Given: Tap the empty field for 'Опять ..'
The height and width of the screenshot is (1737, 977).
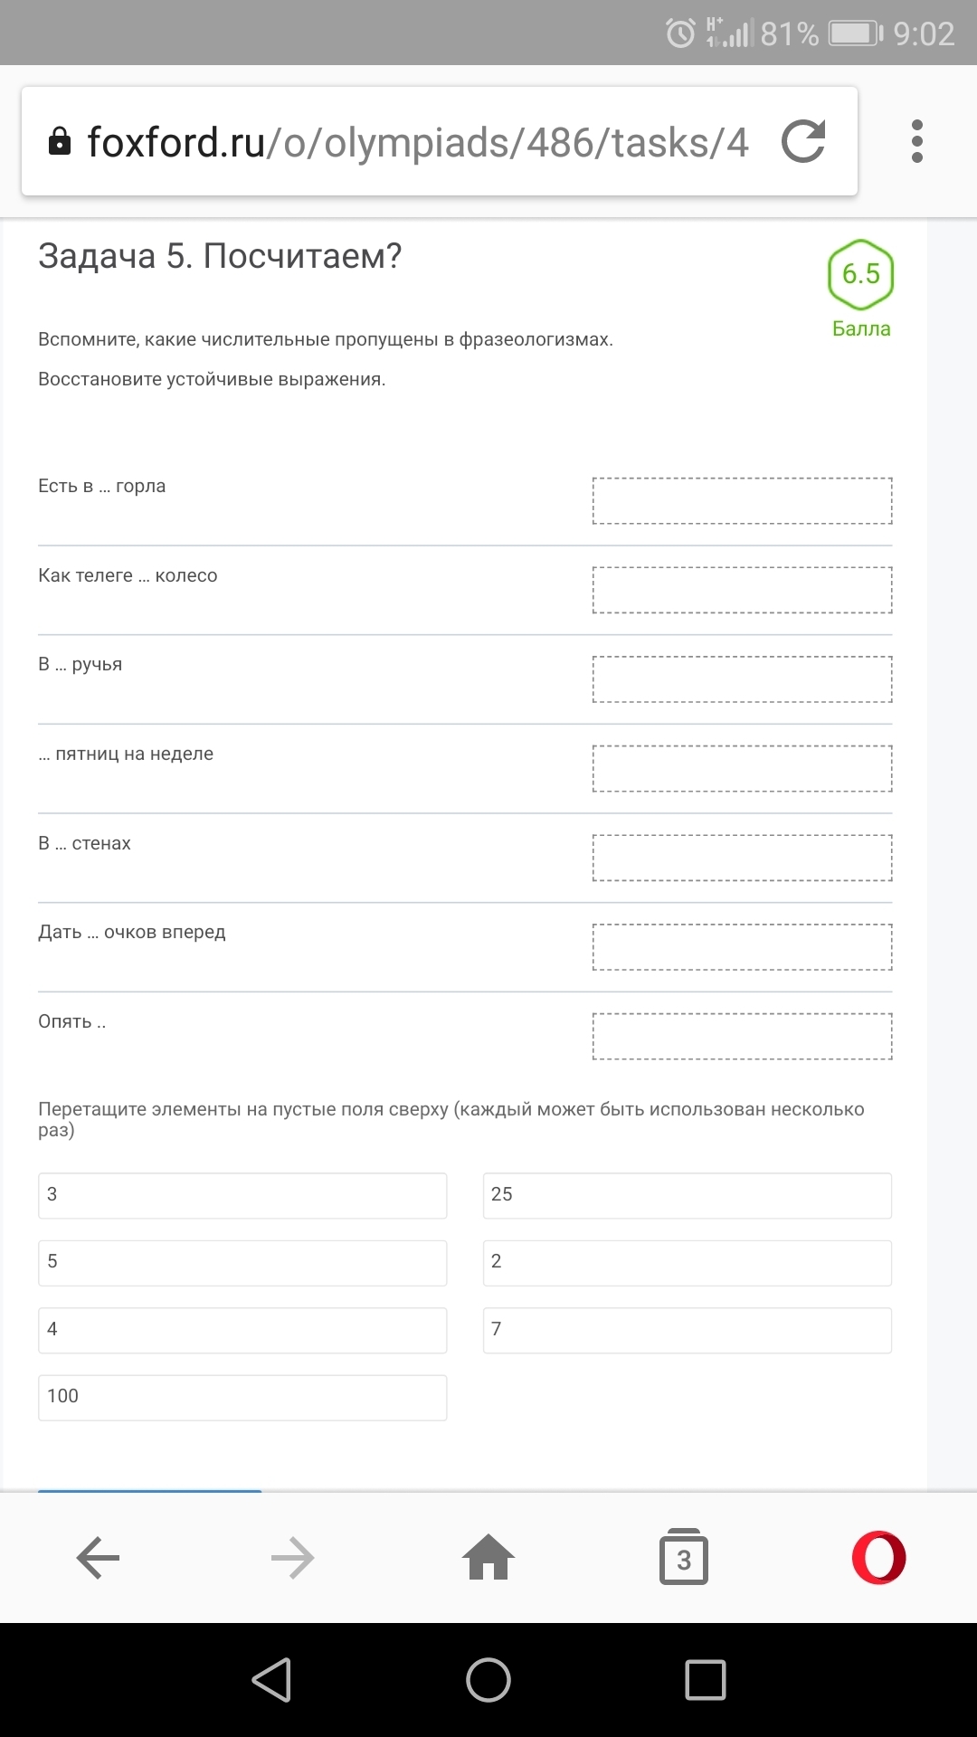Looking at the screenshot, I should click(x=742, y=1036).
